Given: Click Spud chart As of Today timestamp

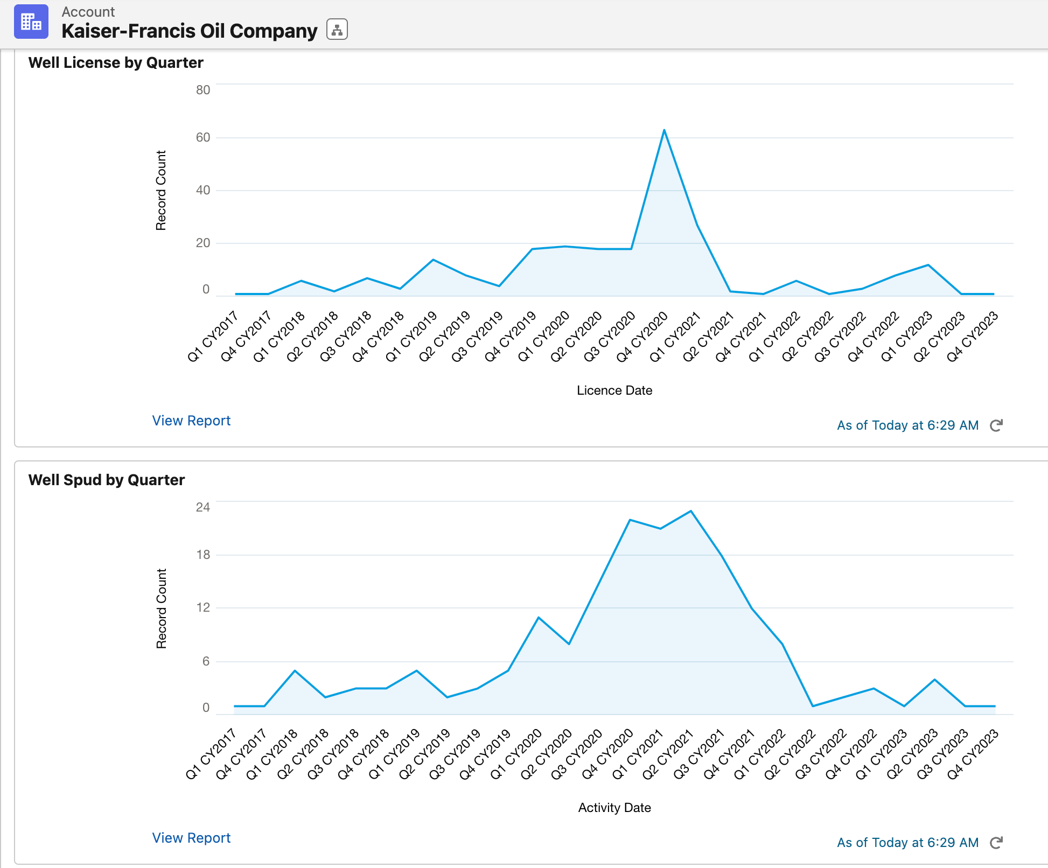Looking at the screenshot, I should [907, 843].
